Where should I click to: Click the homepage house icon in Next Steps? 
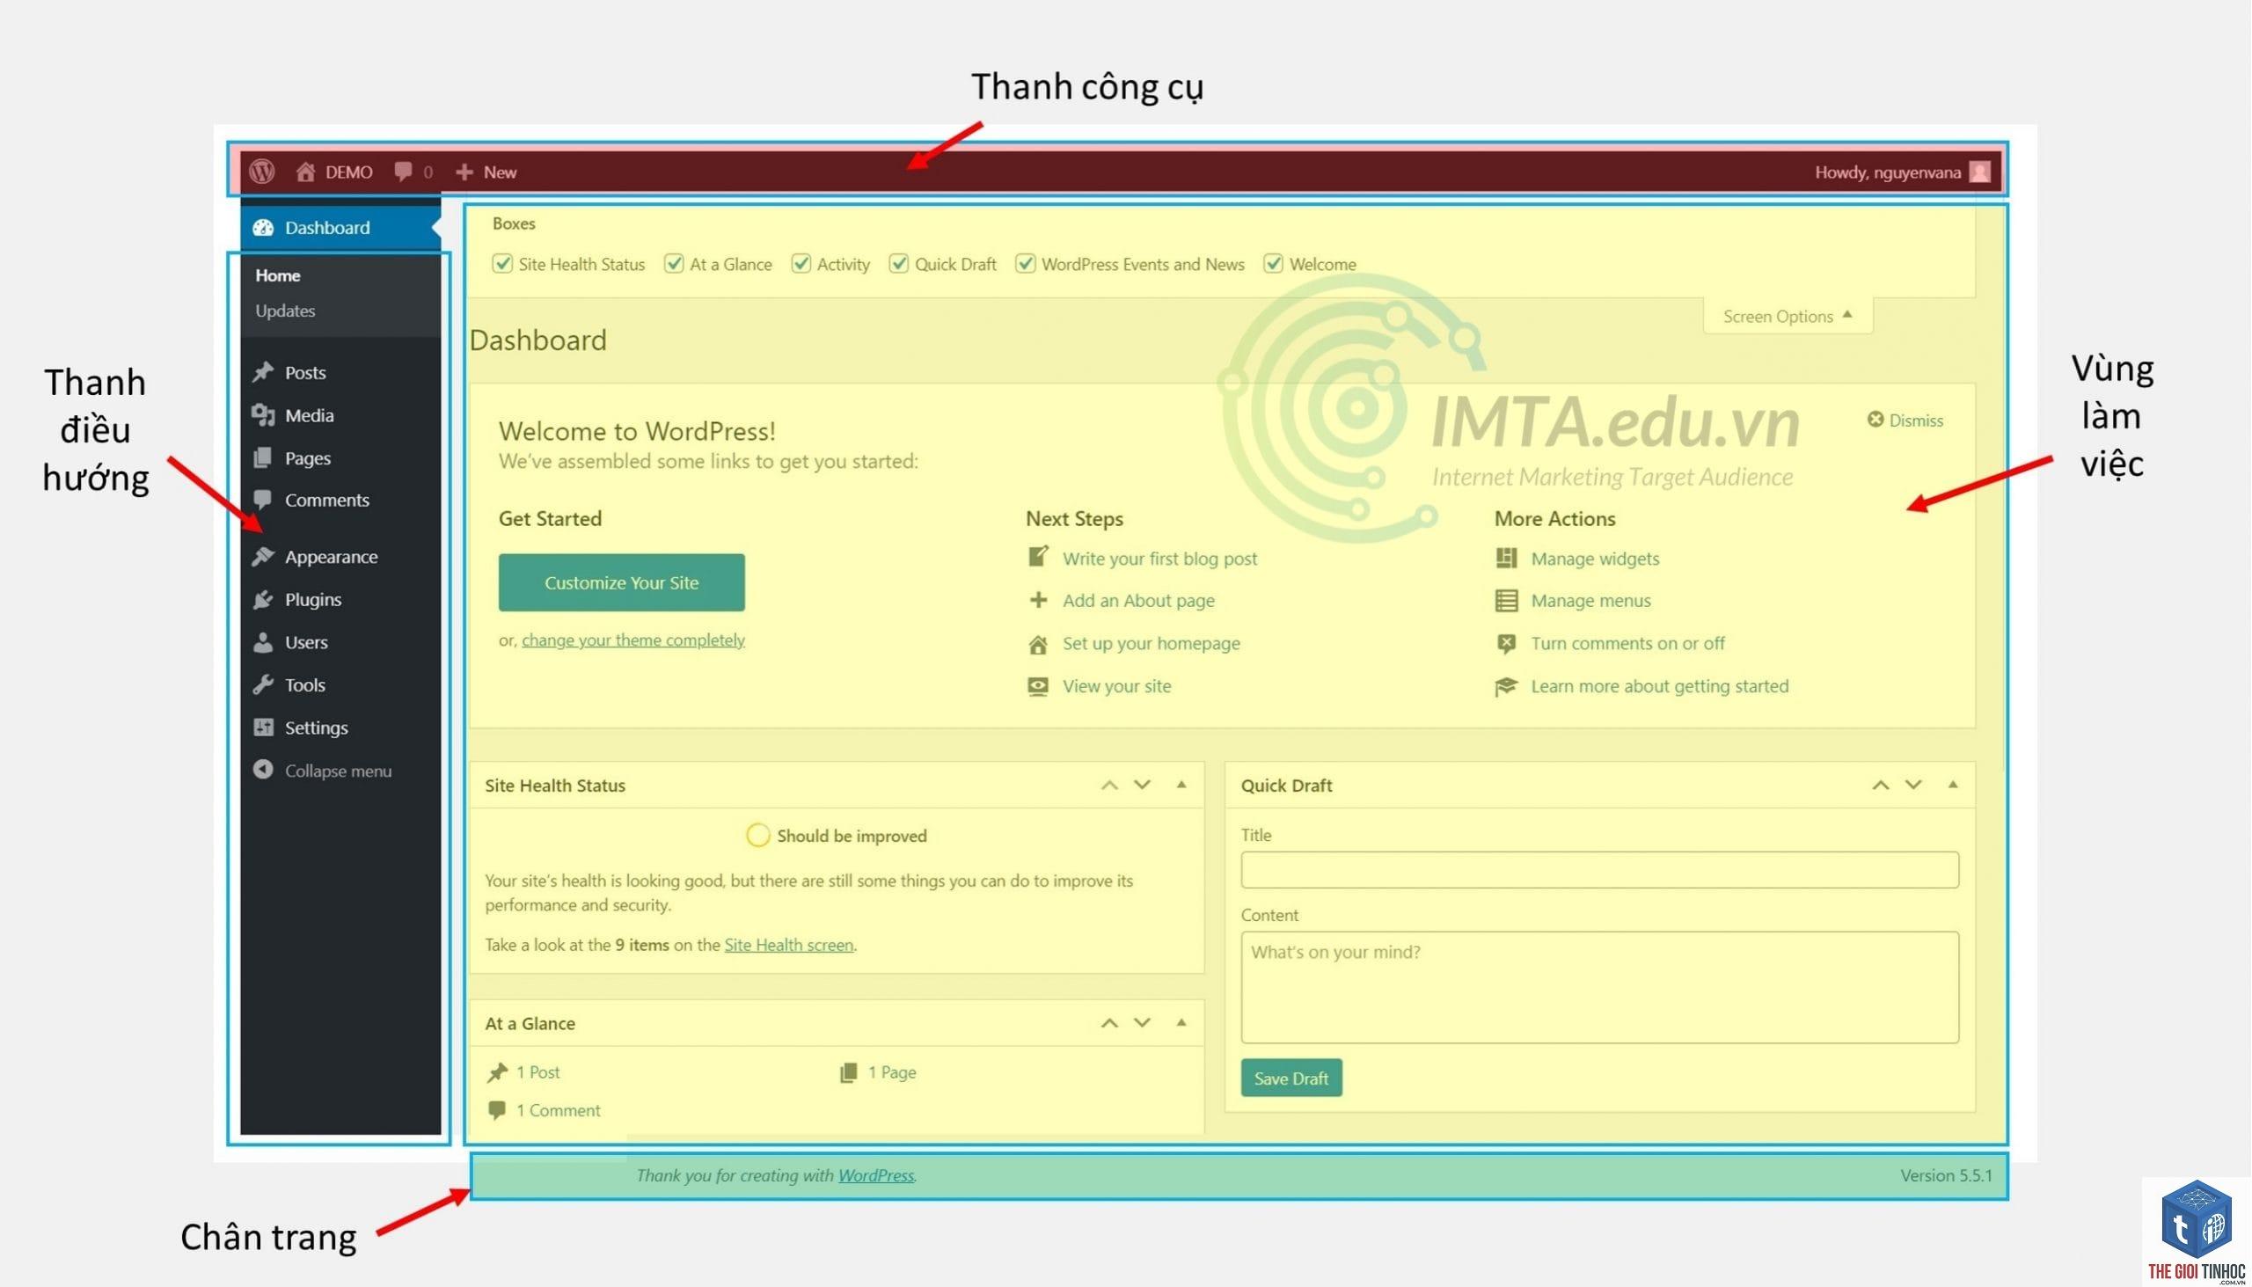click(1039, 644)
